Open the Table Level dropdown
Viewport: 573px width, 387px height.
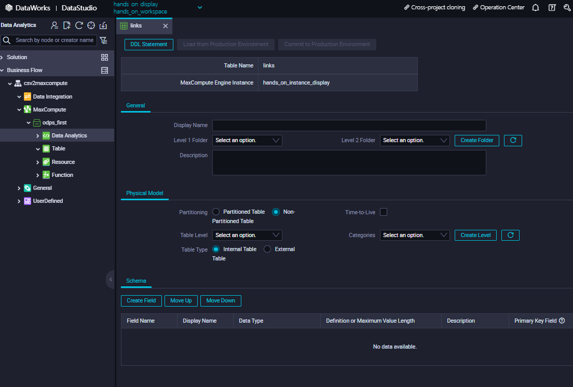tap(247, 235)
